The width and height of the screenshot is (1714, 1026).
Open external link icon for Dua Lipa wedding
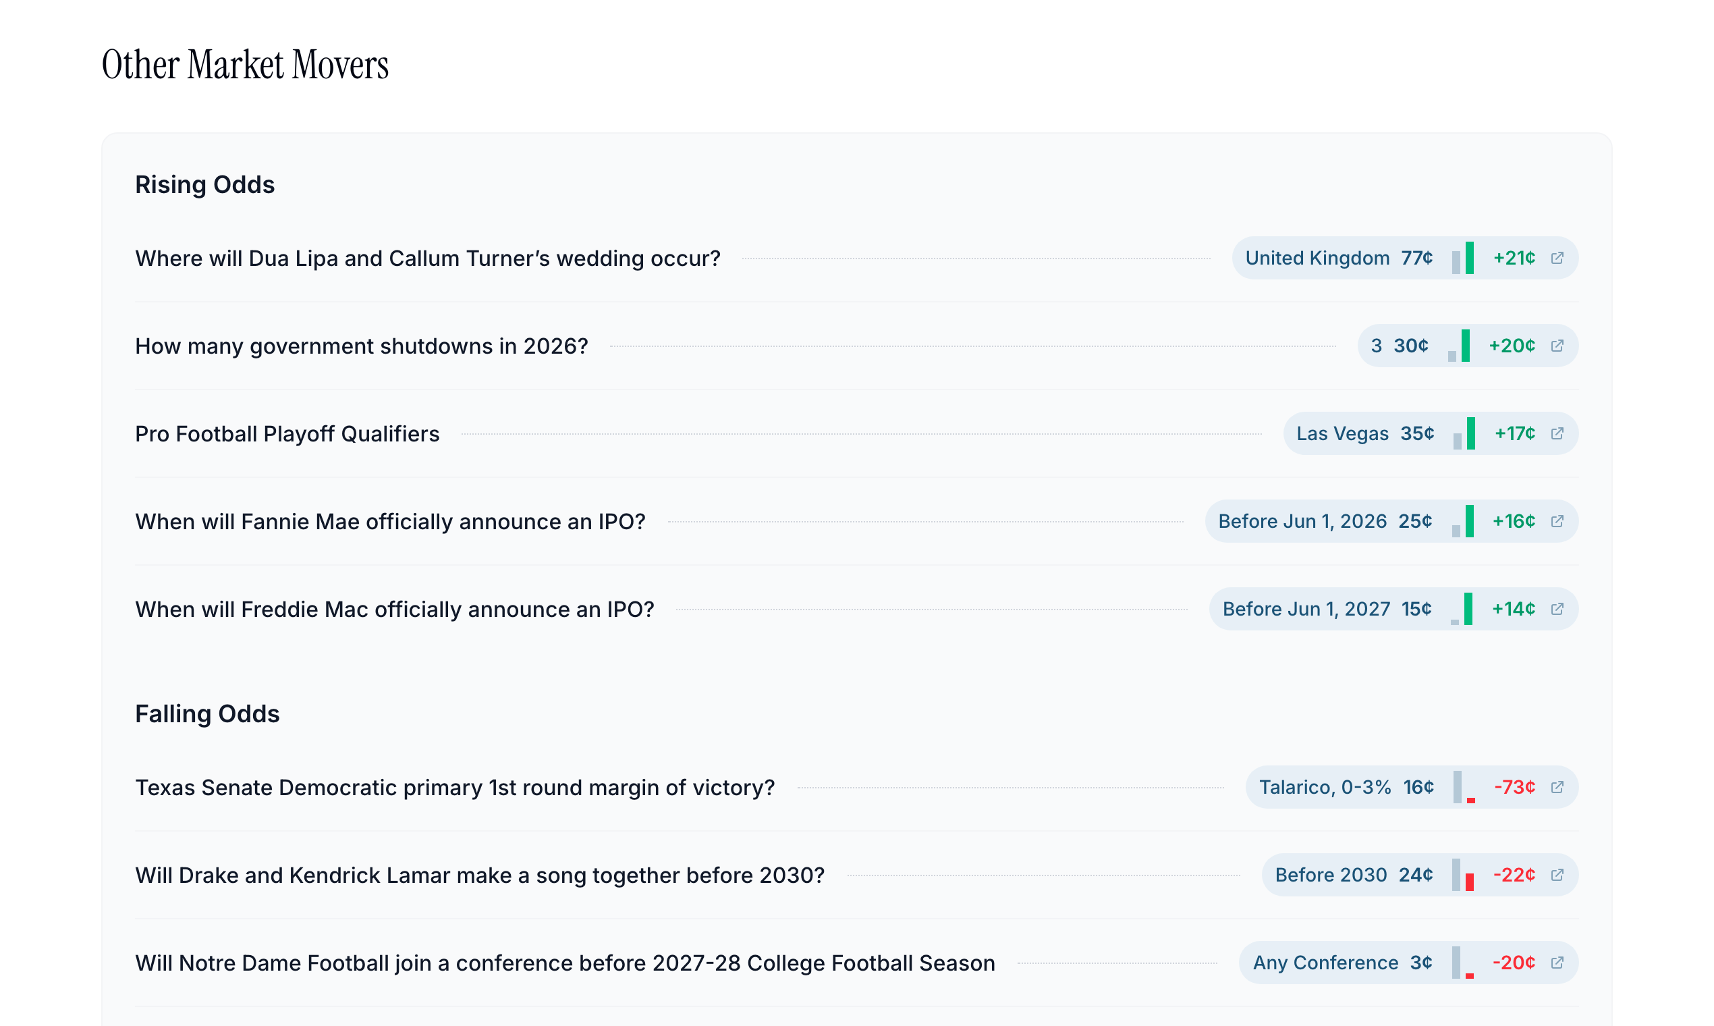coord(1556,258)
